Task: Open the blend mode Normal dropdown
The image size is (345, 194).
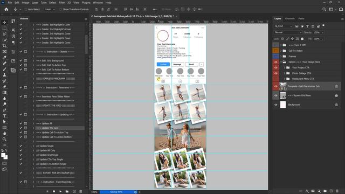Action: coord(288,32)
